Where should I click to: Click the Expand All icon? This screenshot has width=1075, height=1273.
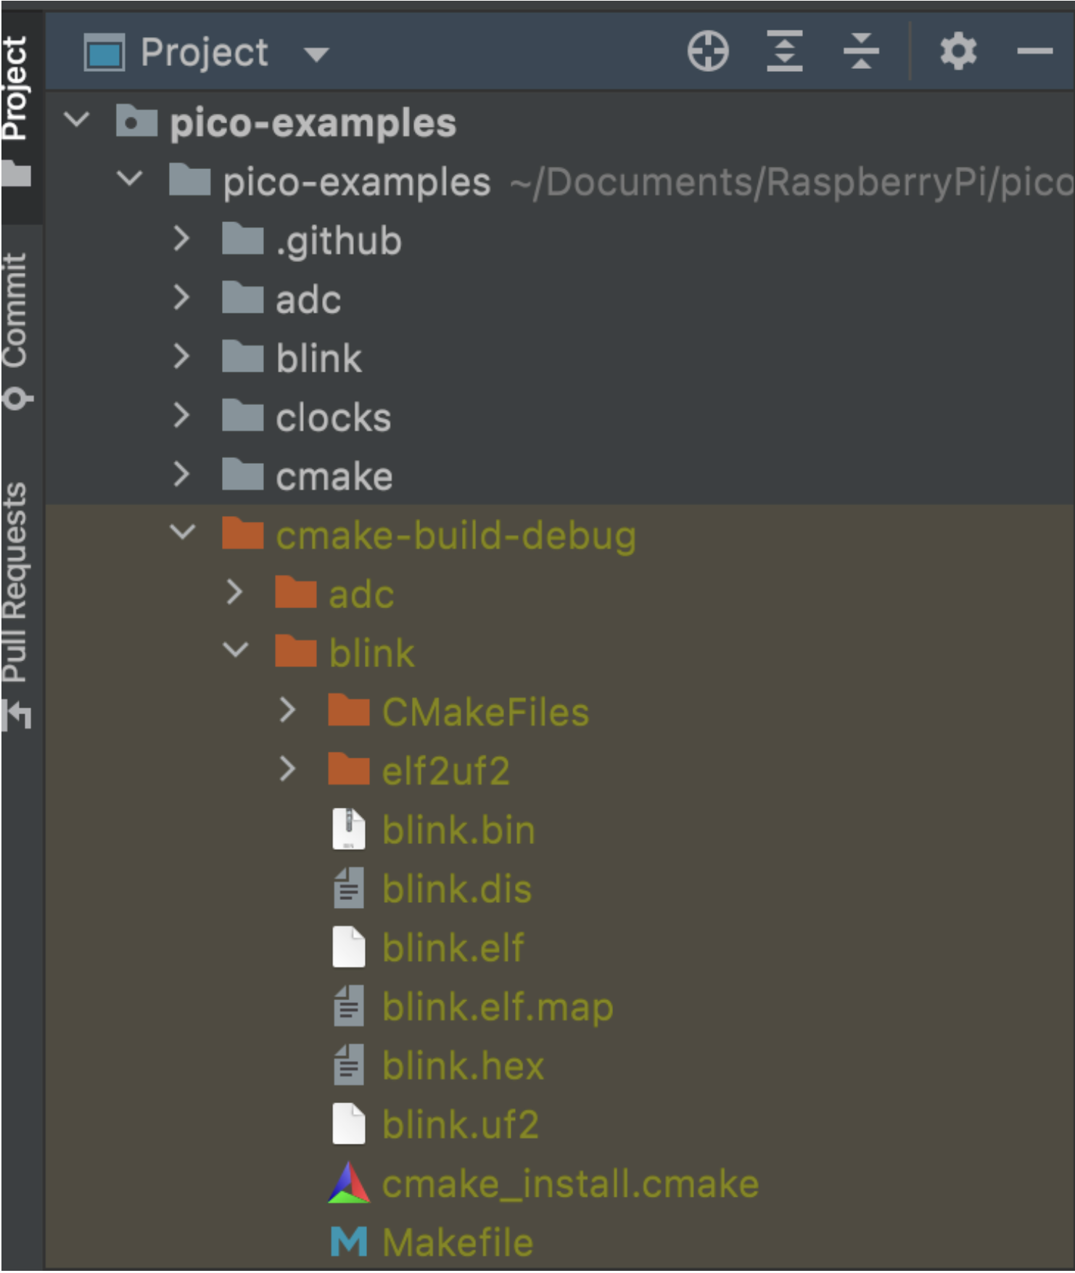click(x=785, y=52)
